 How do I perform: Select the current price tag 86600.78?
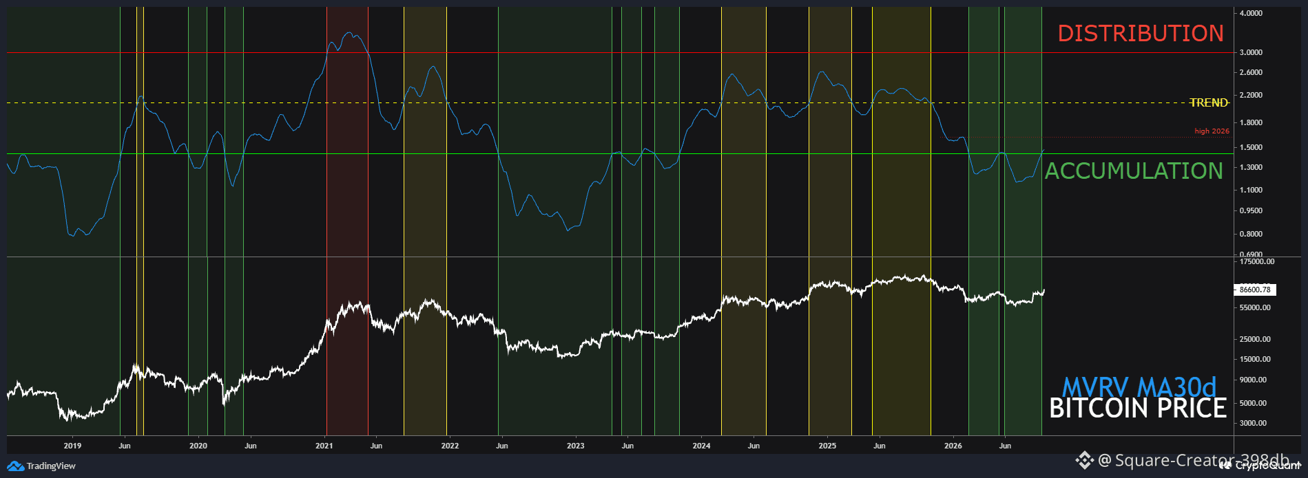(x=1254, y=290)
